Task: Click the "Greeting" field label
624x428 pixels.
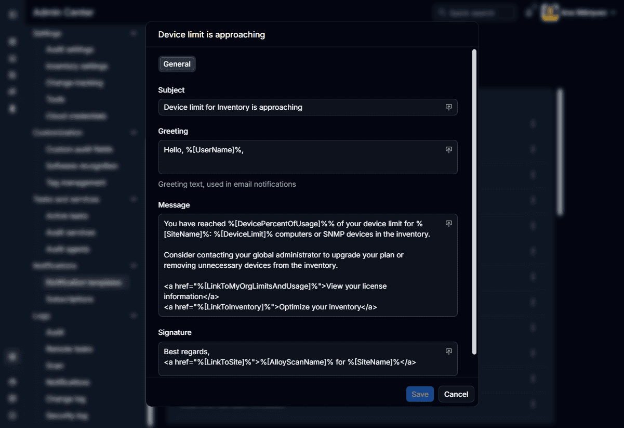Action: tap(173, 131)
